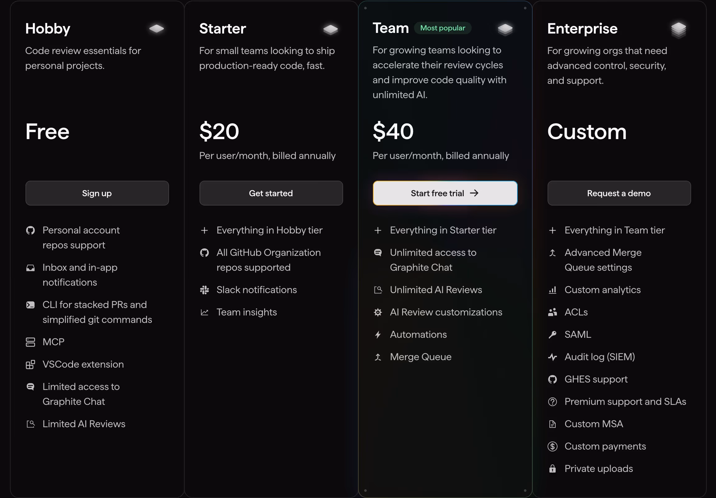Screen dimensions: 716x498
Task: Click the Most popular badge
Action: pos(443,28)
